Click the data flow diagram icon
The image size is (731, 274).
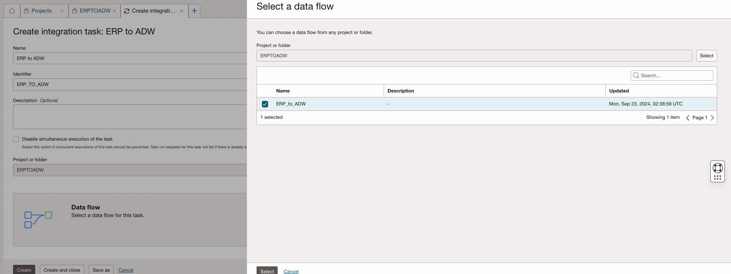click(x=38, y=220)
